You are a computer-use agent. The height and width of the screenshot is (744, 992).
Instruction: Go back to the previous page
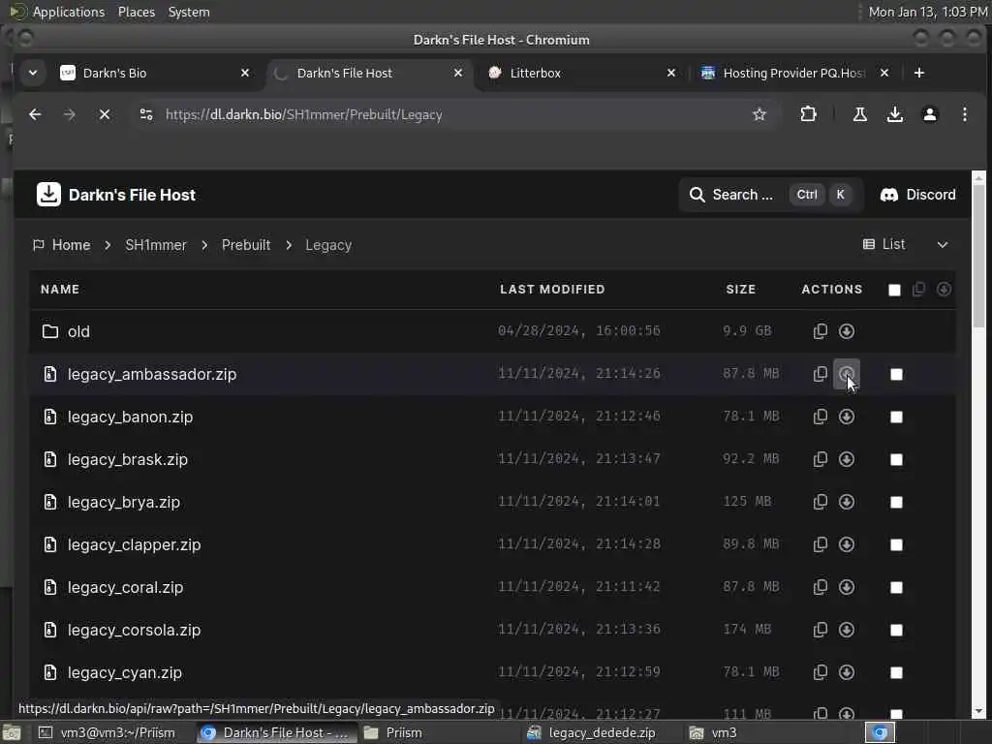[35, 114]
